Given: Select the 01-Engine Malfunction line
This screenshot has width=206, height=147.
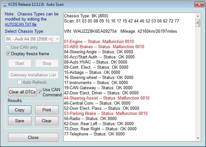Looking at the screenshot, I should pos(99,41).
